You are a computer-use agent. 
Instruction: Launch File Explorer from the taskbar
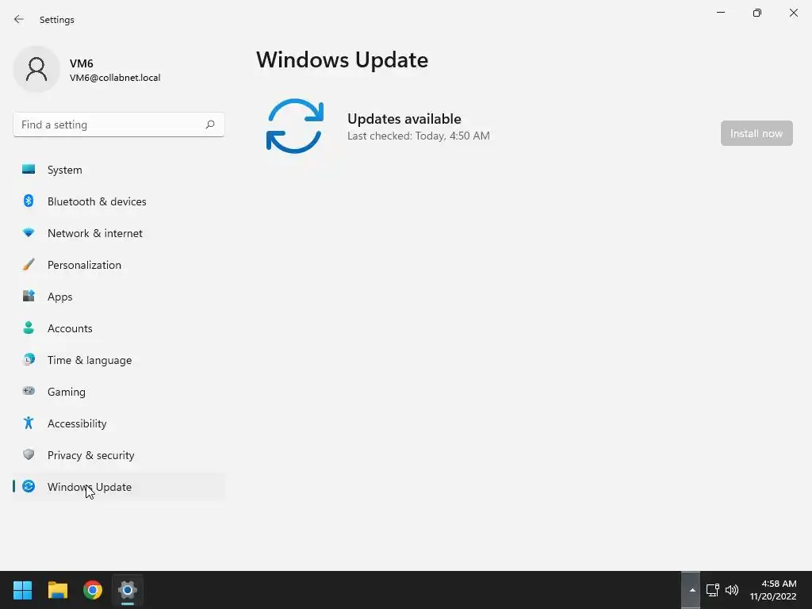57,590
